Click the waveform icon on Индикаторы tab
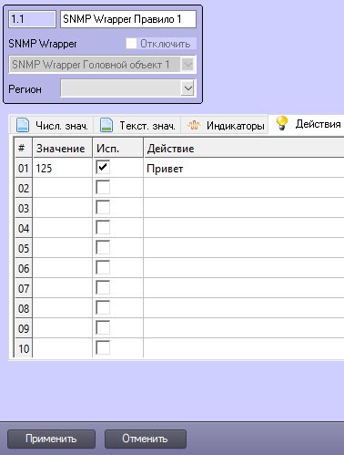344x455 pixels. tap(194, 125)
